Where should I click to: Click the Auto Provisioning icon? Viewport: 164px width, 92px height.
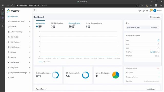coord(8,32)
